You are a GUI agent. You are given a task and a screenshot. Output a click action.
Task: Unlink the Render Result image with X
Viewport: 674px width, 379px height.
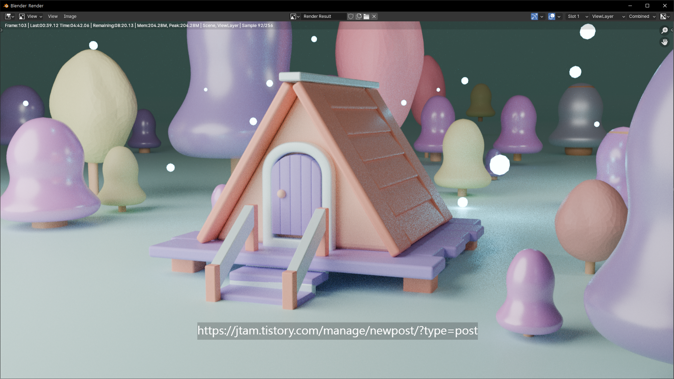point(374,16)
